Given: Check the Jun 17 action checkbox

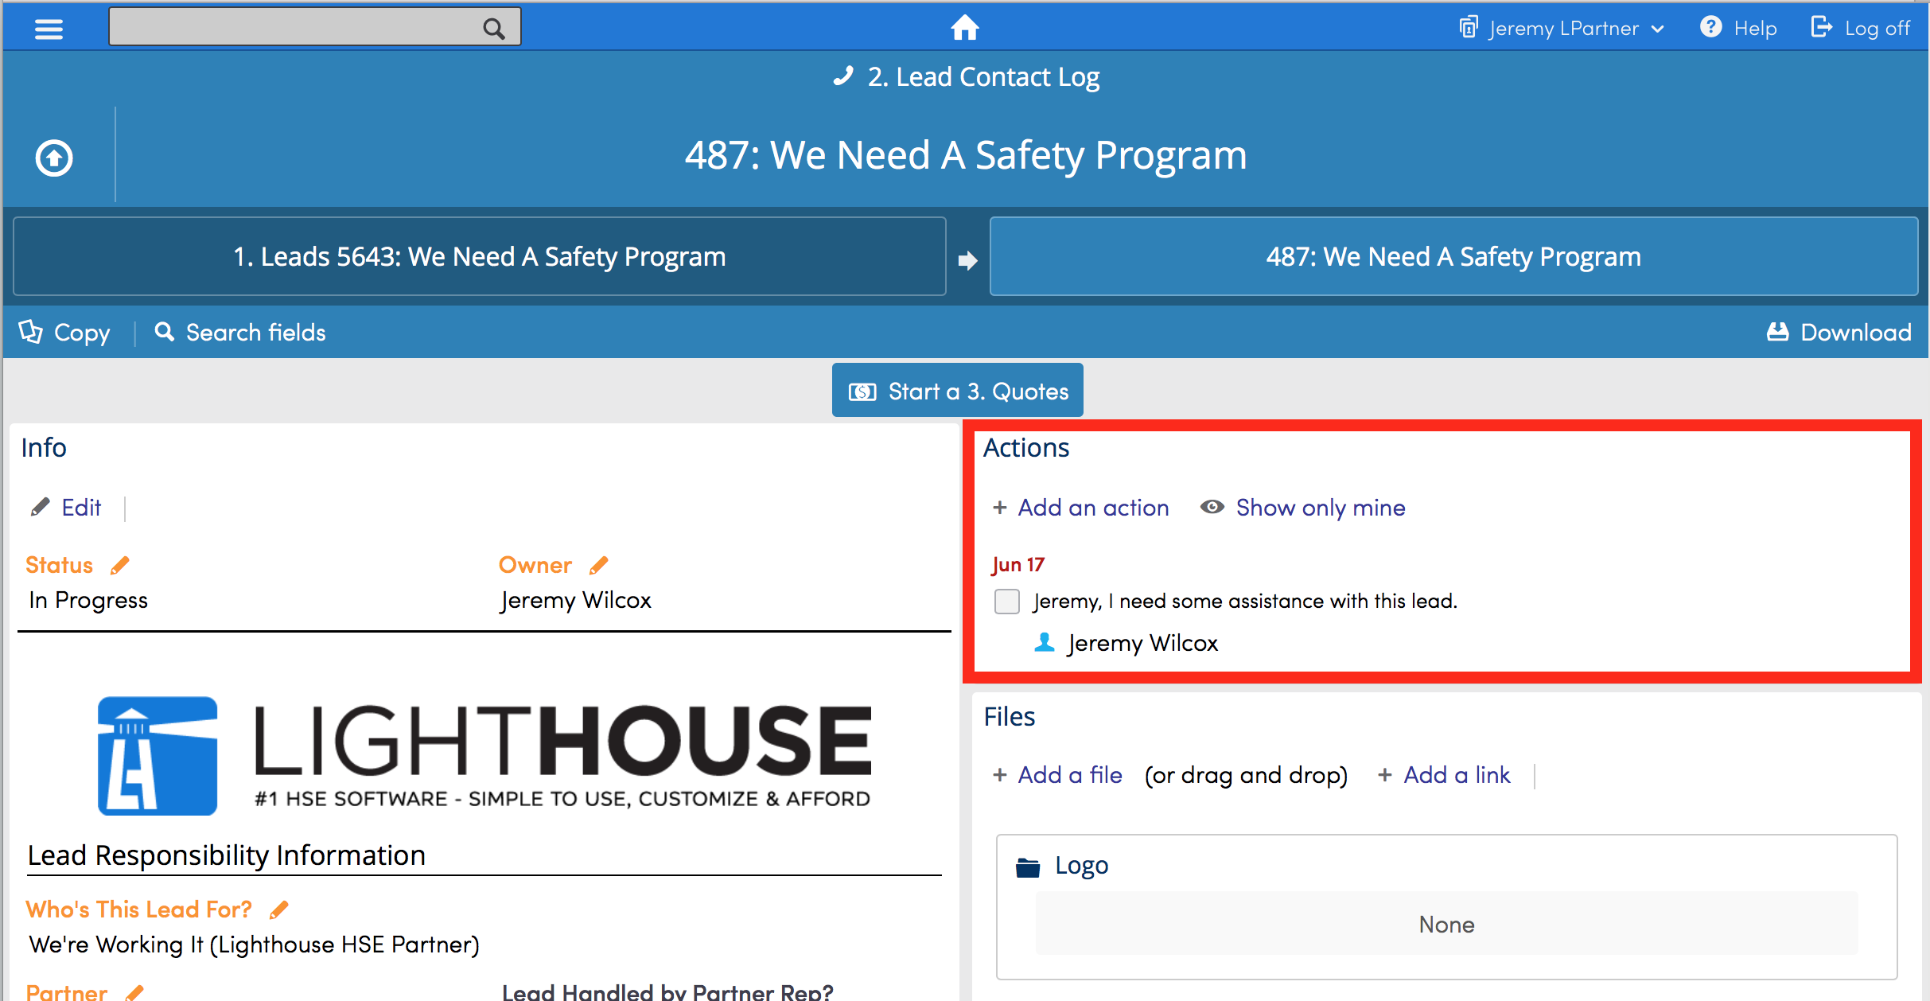Looking at the screenshot, I should [1007, 601].
